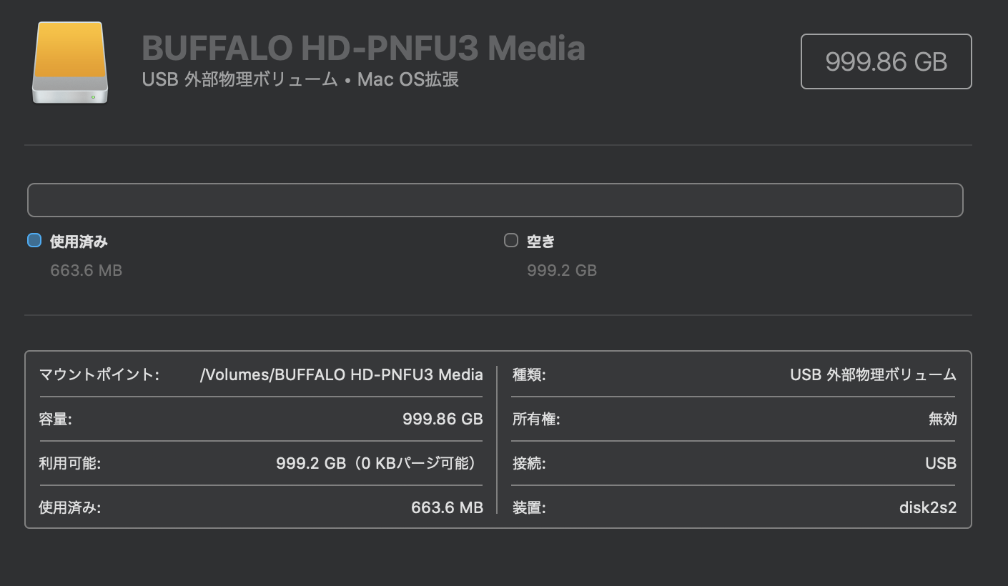Click the 容量 row's 999.86 GB value
Image resolution: width=1008 pixels, height=586 pixels.
[443, 419]
